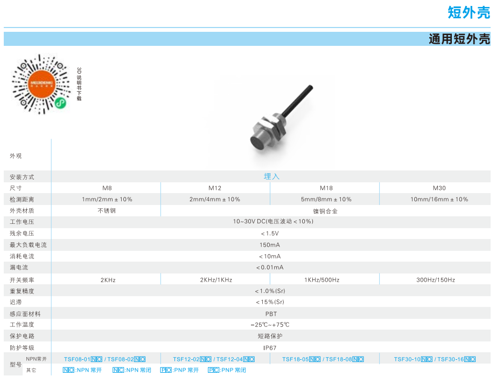Click the 镍铜合金 housing material cell
The width and height of the screenshot is (496, 383).
click(325, 211)
